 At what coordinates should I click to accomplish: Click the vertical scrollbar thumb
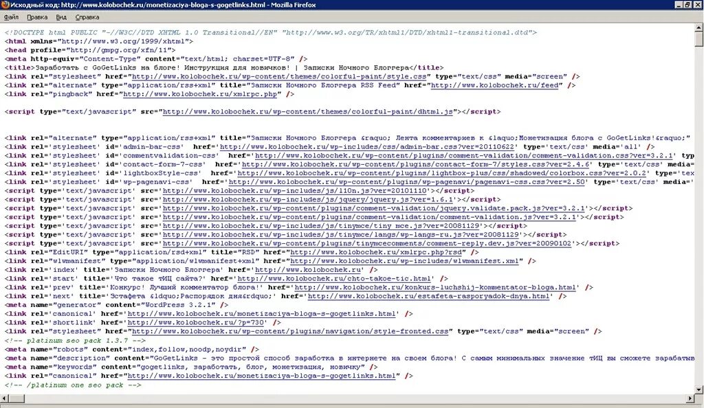pos(698,39)
